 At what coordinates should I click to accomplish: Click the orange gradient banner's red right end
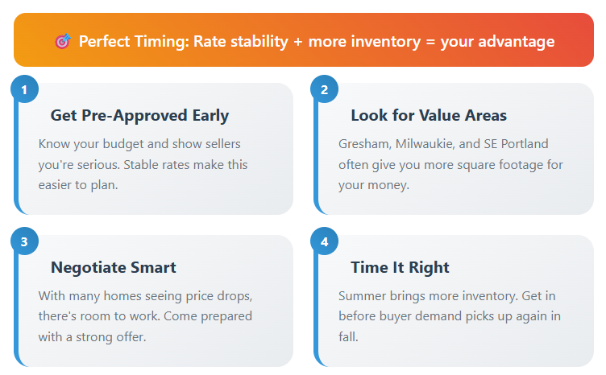(579, 40)
